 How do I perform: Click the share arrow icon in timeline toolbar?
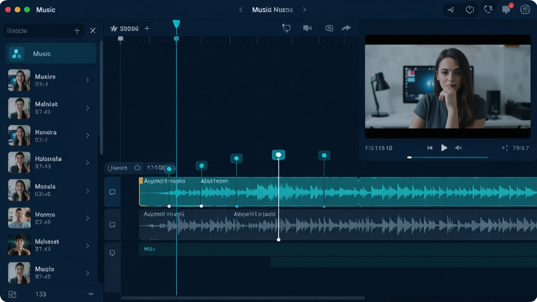(346, 28)
